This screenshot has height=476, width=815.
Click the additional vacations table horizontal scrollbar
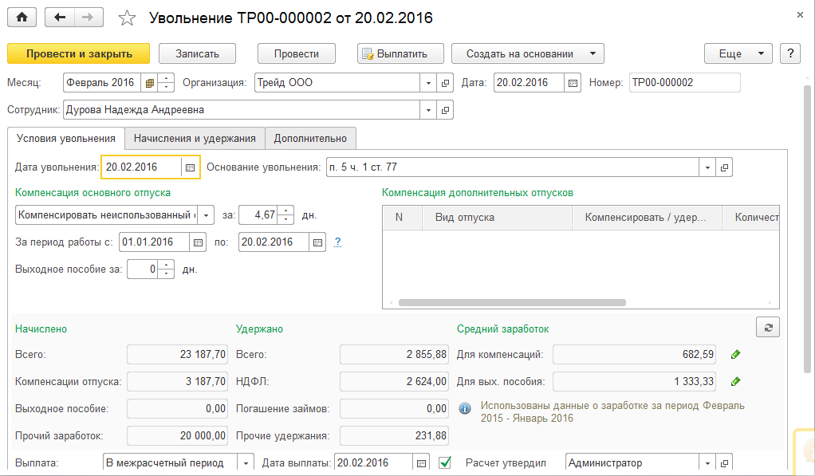tap(512, 302)
